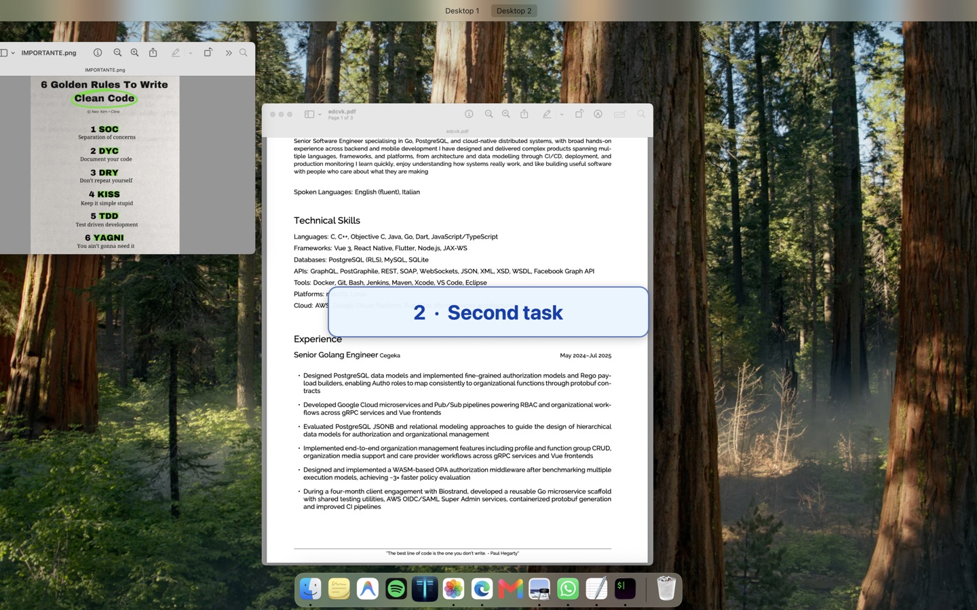Image resolution: width=977 pixels, height=610 pixels.
Task: Show inspector info in IMPORTANTE.png window
Action: [98, 53]
